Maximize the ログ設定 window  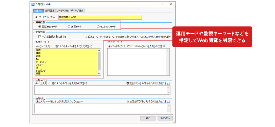coord(162,4)
